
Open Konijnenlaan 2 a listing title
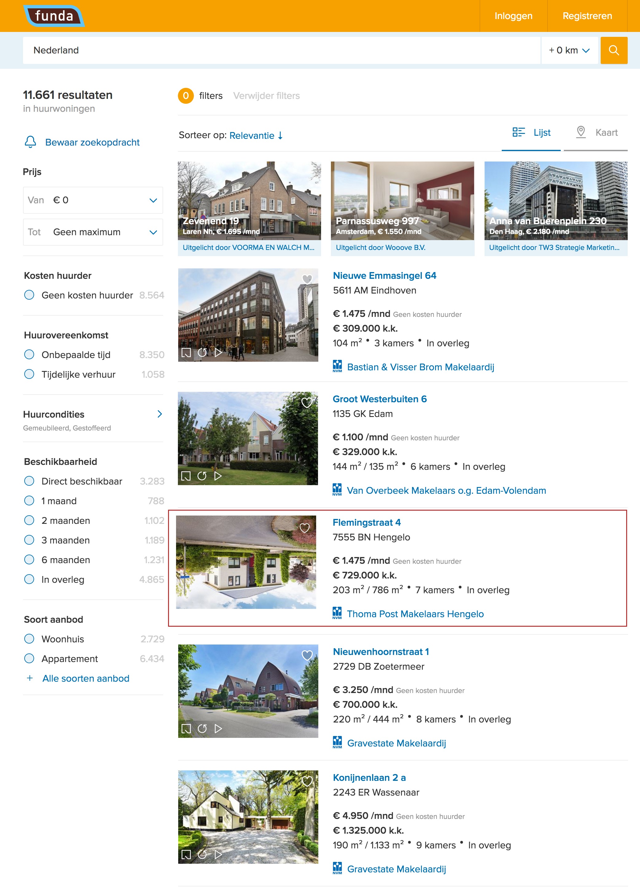[x=369, y=777]
